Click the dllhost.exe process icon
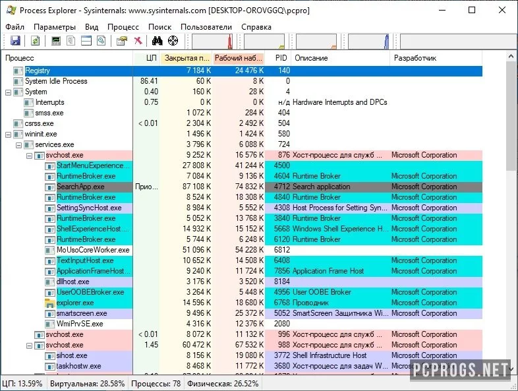518x391 pixels. click(50, 282)
